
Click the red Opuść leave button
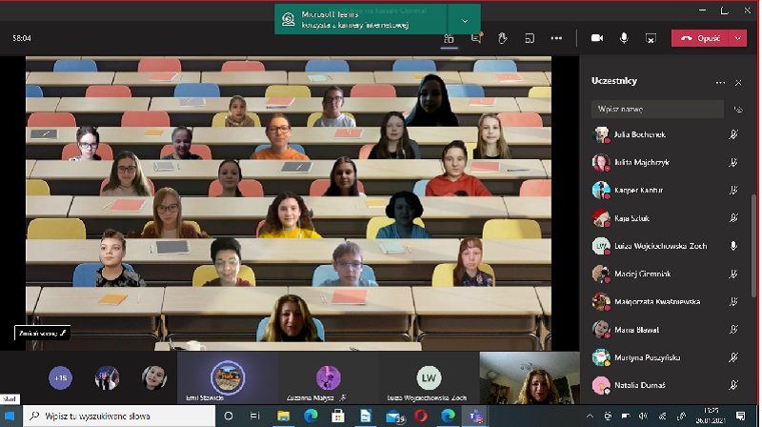pyautogui.click(x=700, y=38)
